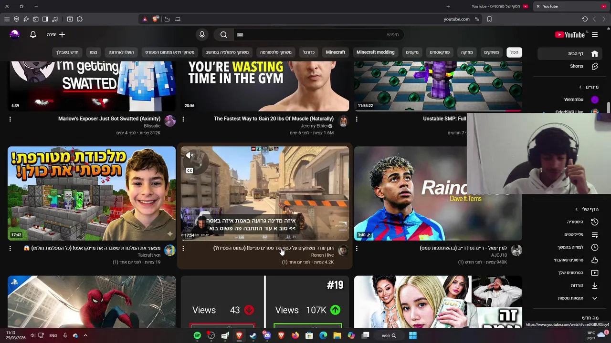
Task: Expand 'תצוגת נוספות' show more
Action: (569, 298)
